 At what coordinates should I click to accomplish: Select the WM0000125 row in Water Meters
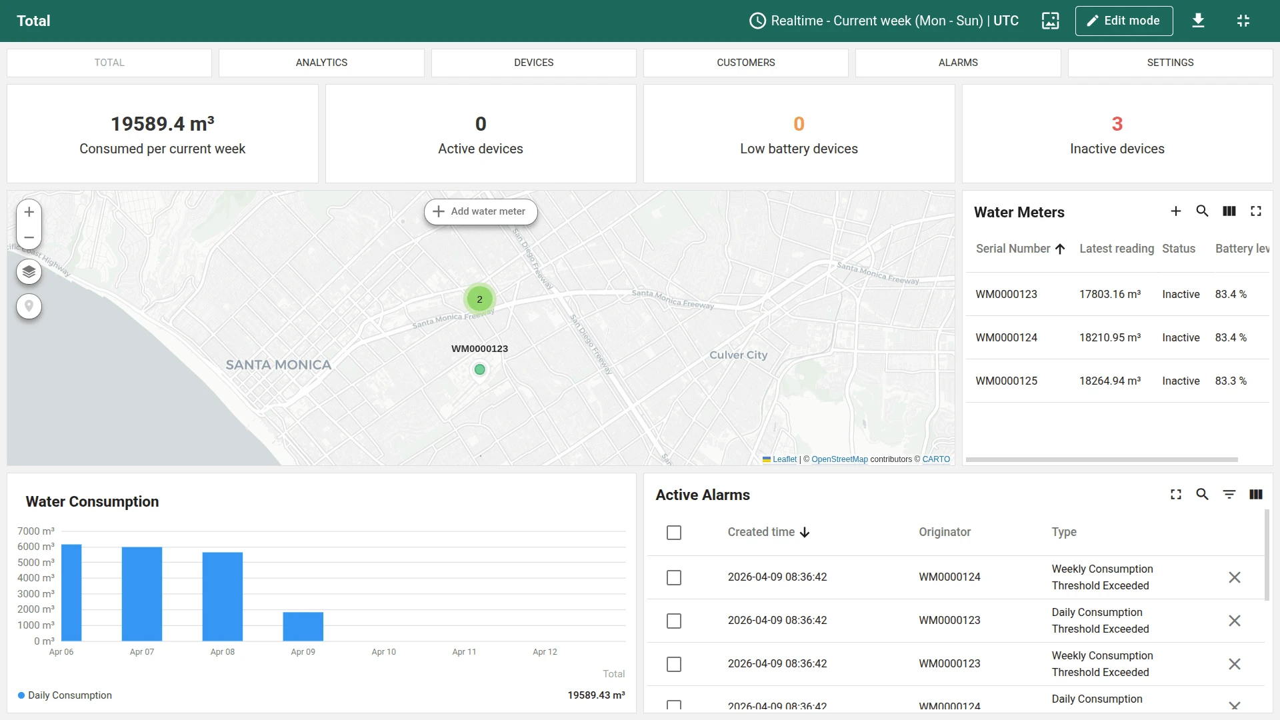click(1117, 381)
